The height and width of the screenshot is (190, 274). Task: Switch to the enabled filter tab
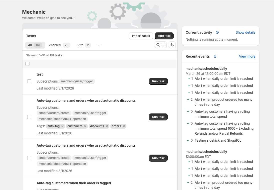pos(55,45)
